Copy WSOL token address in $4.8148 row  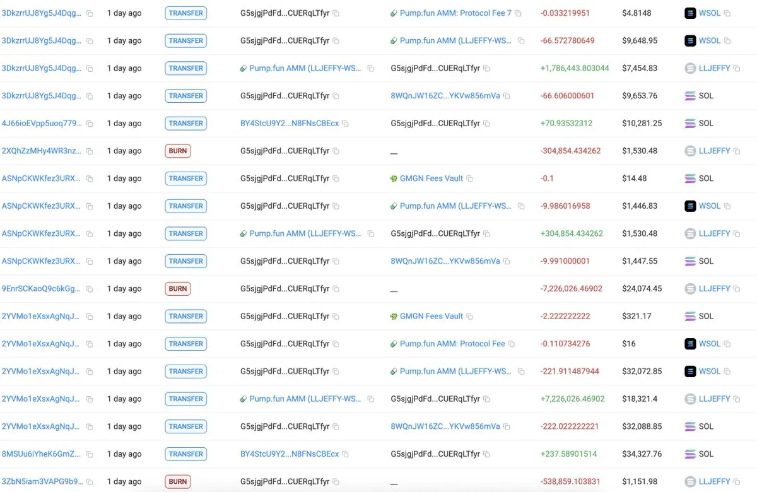click(x=727, y=13)
